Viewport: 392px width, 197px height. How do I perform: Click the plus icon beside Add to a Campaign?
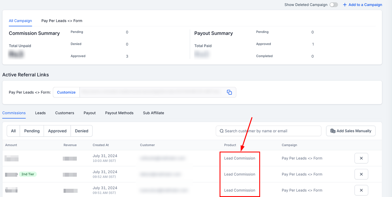[345, 5]
